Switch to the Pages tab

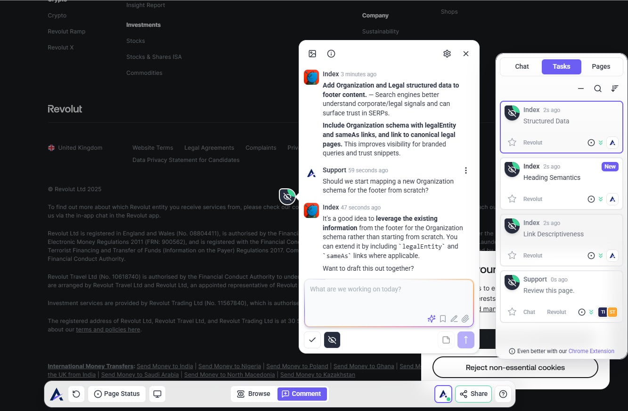click(x=601, y=66)
